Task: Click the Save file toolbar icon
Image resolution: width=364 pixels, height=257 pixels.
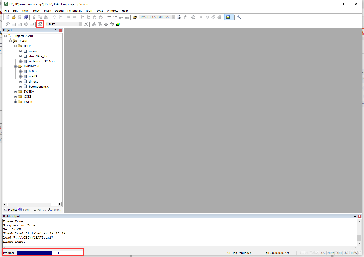Action: [x=20, y=17]
